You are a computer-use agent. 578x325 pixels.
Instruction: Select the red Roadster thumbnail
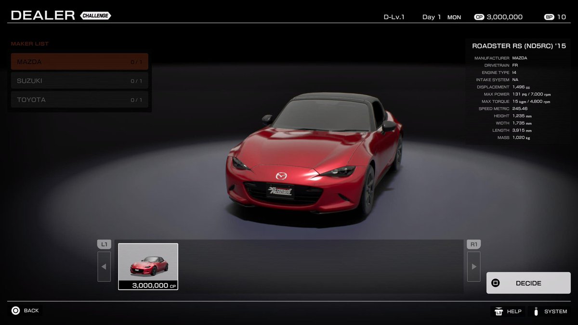148,266
